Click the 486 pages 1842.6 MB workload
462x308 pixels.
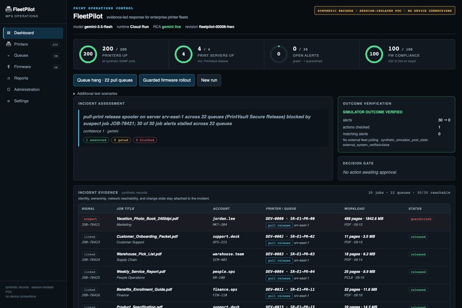click(x=363, y=219)
